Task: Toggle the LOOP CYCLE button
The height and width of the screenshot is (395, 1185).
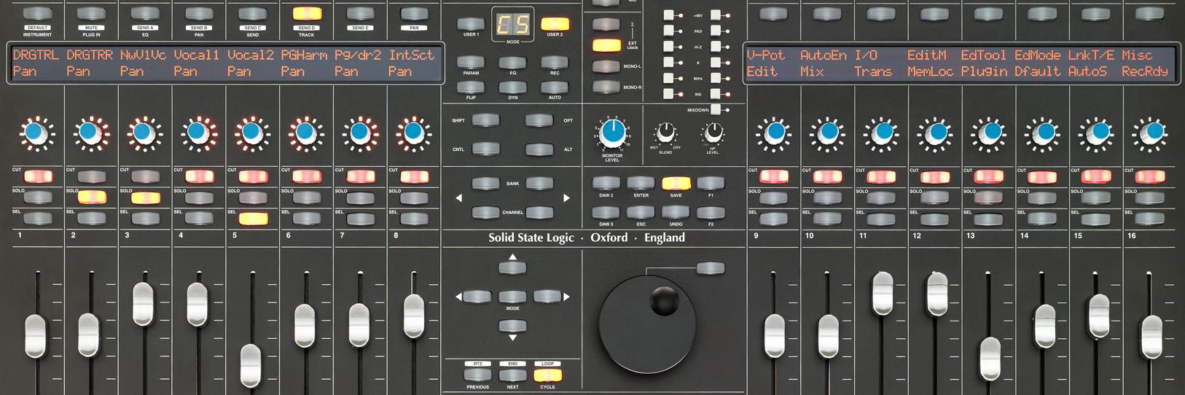Action: pos(547,375)
